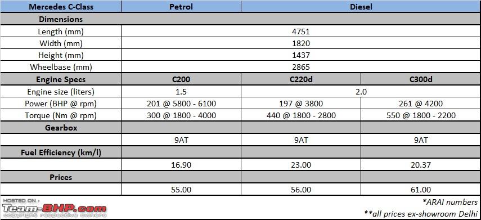Screen dimensions: 481x220
Task: Select the Fuel Efficiency (km/l) row label
Action: [61, 152]
